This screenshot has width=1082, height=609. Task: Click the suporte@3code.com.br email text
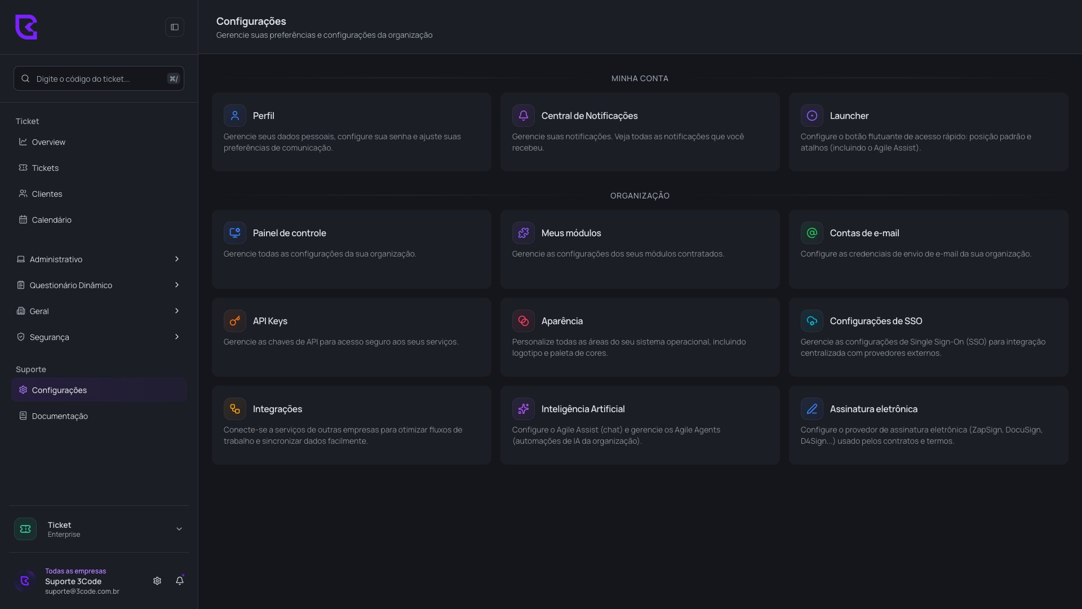[x=82, y=592]
